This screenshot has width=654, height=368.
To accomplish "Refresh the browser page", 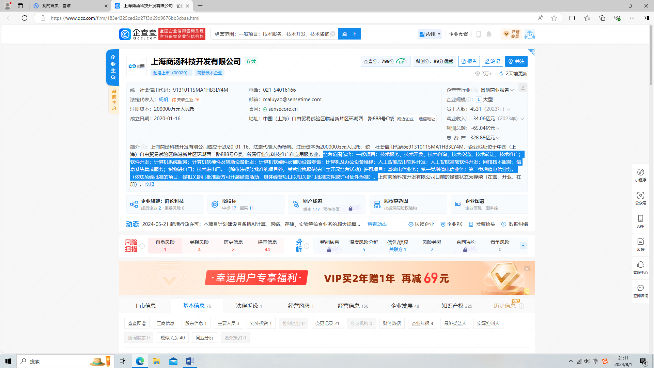I will point(25,18).
